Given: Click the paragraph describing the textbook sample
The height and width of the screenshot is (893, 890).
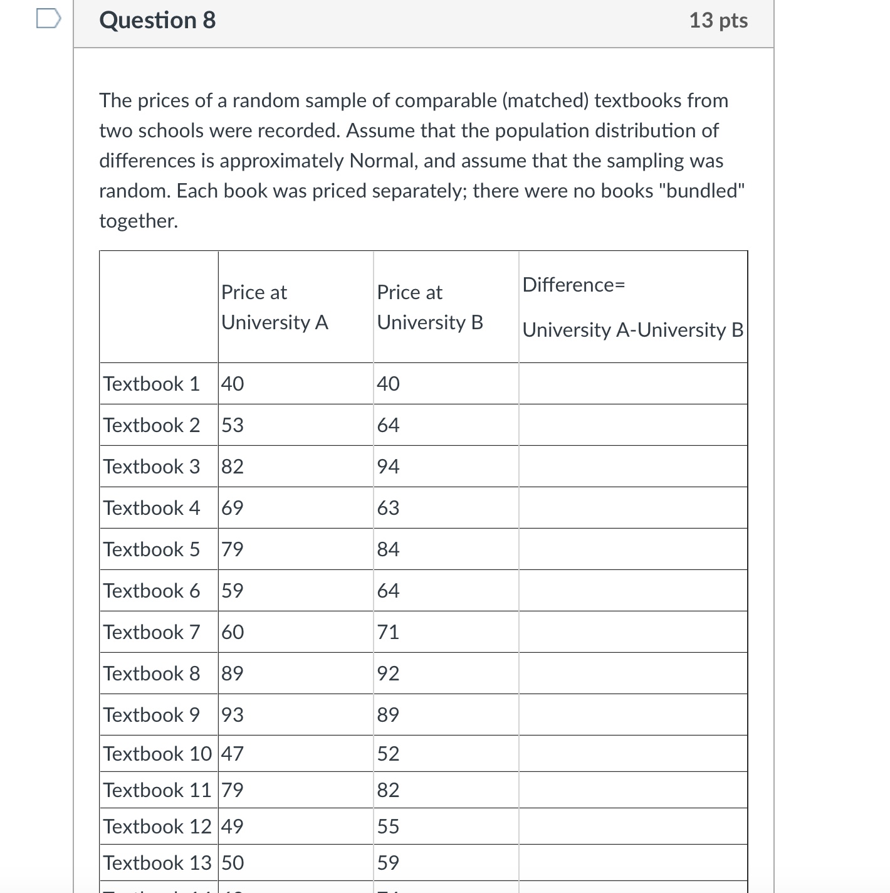Looking at the screenshot, I should tap(420, 160).
